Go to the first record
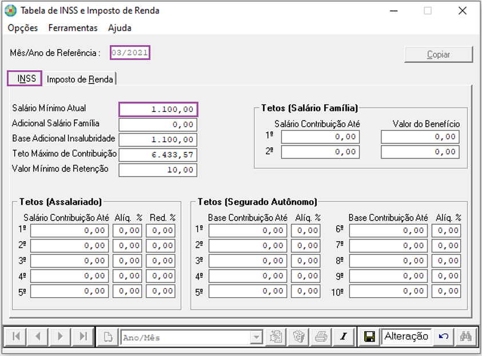Image resolution: width=482 pixels, height=356 pixels. click(x=16, y=337)
